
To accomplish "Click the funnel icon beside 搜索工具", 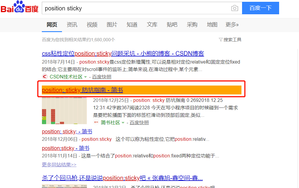I will click(x=220, y=39).
